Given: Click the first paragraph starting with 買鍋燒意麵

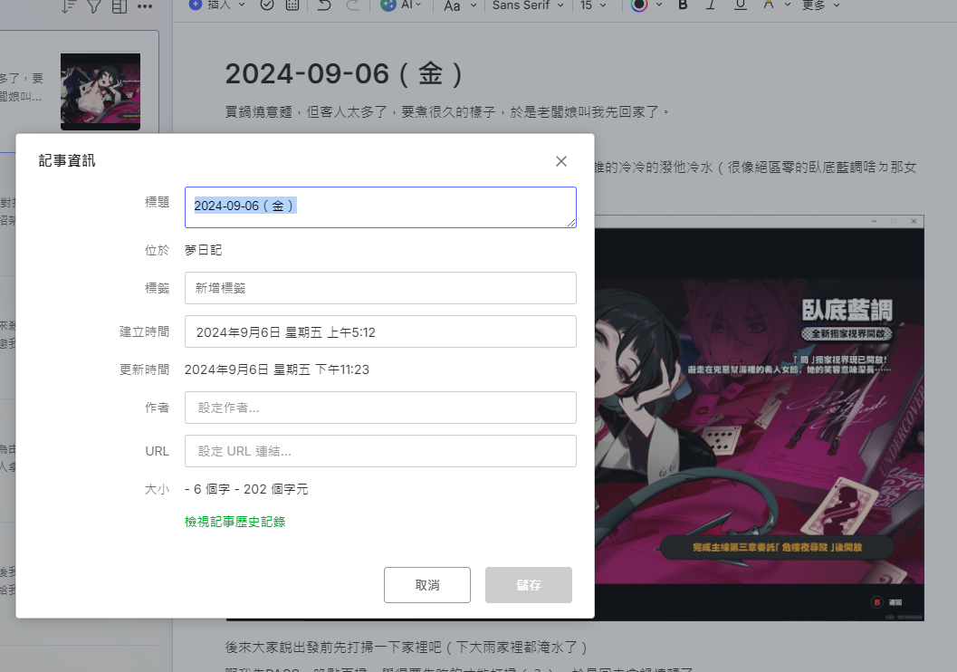Looking at the screenshot, I should pos(447,112).
